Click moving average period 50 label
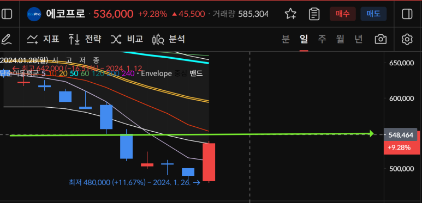Image resolution: width=422 pixels, height=203 pixels. [74, 73]
